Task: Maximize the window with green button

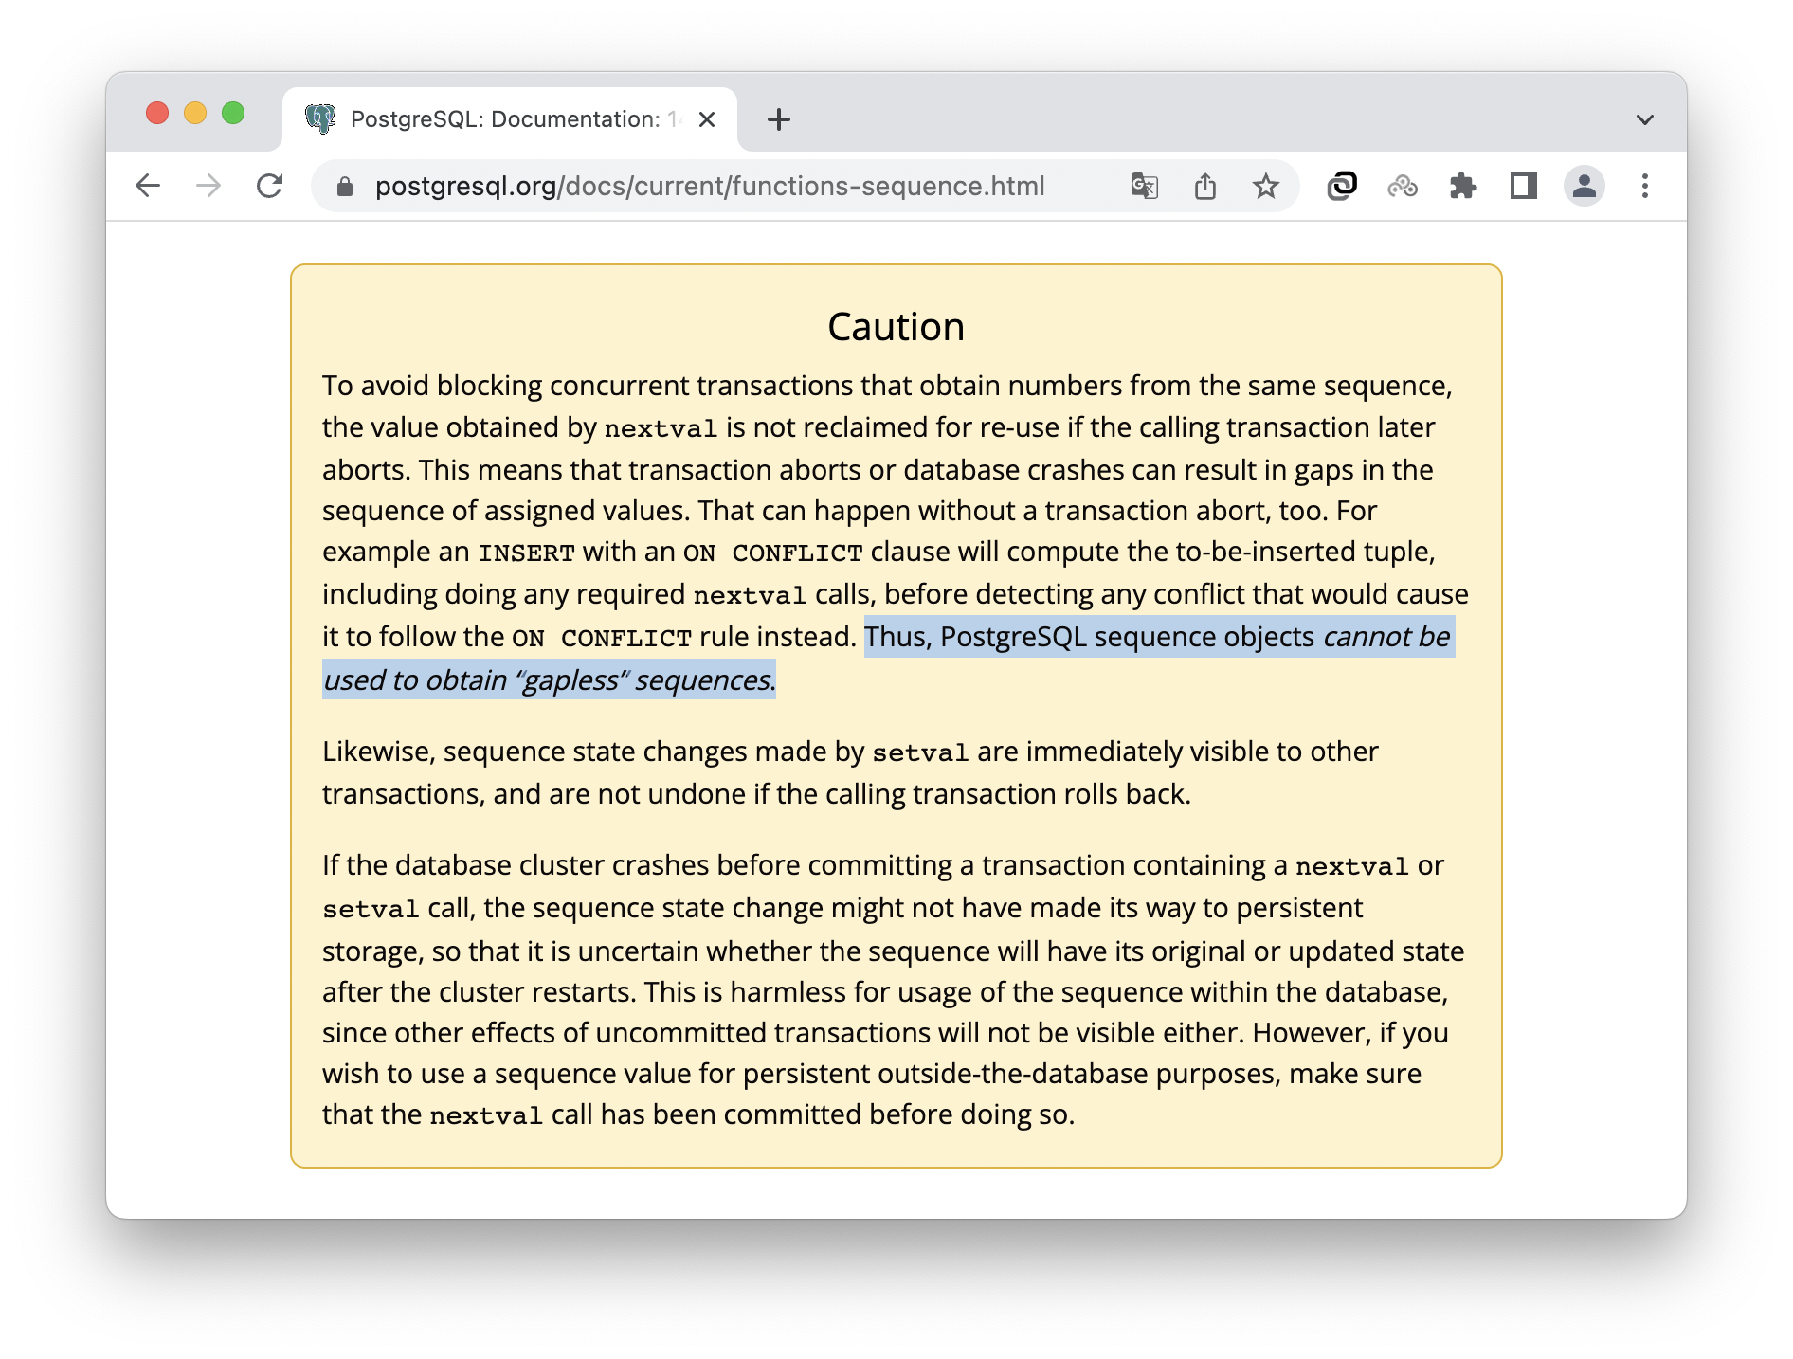Action: 233,114
